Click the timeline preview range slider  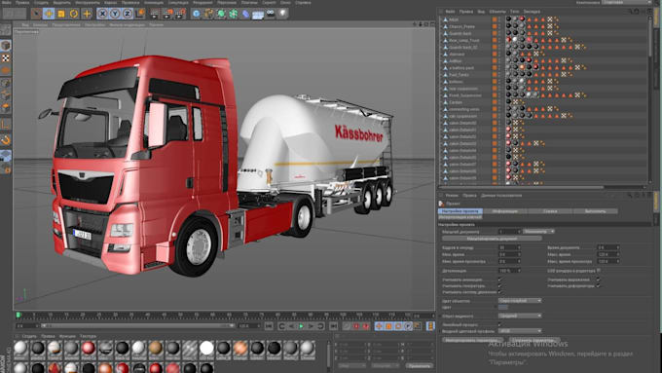pos(137,325)
